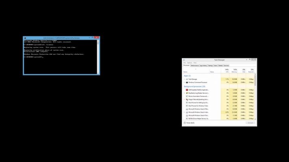Click Command Prompt console text area

(60, 57)
